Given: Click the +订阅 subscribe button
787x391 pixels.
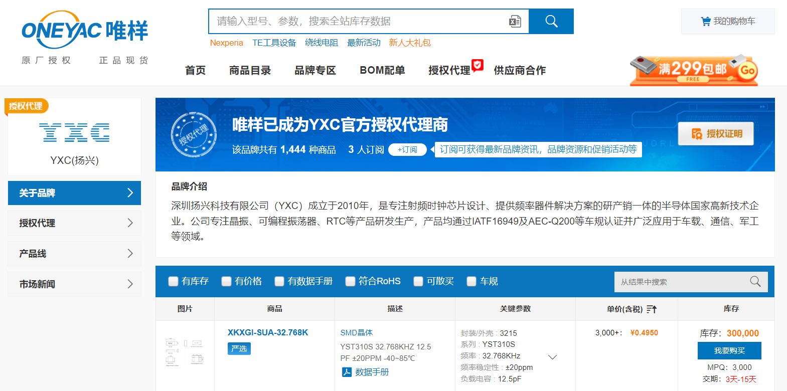Looking at the screenshot, I should click(407, 149).
